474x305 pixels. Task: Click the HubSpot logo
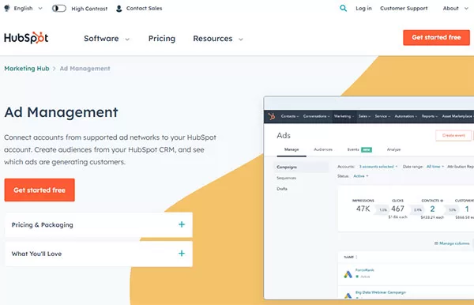(26, 38)
